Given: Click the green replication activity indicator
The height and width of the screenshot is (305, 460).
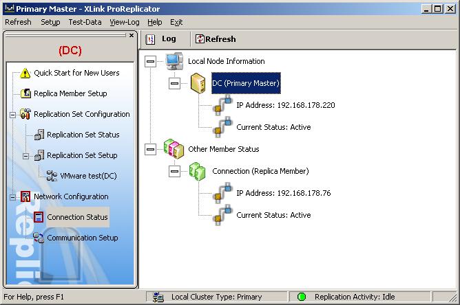Looking at the screenshot, I should coord(302,297).
